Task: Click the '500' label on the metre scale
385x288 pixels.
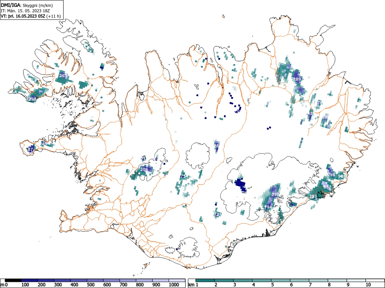Action: (x=90, y=285)
